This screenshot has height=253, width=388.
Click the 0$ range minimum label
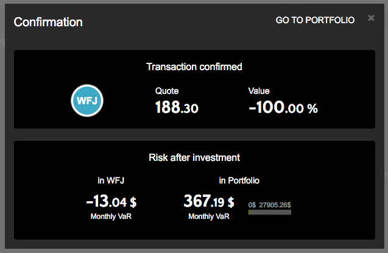pyautogui.click(x=252, y=205)
